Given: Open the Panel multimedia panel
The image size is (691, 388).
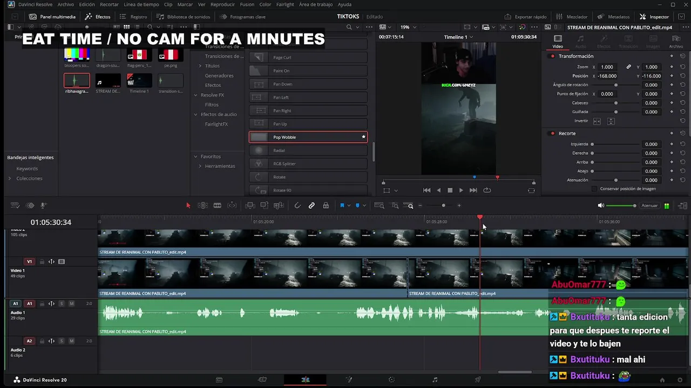Looking at the screenshot, I should coord(52,17).
